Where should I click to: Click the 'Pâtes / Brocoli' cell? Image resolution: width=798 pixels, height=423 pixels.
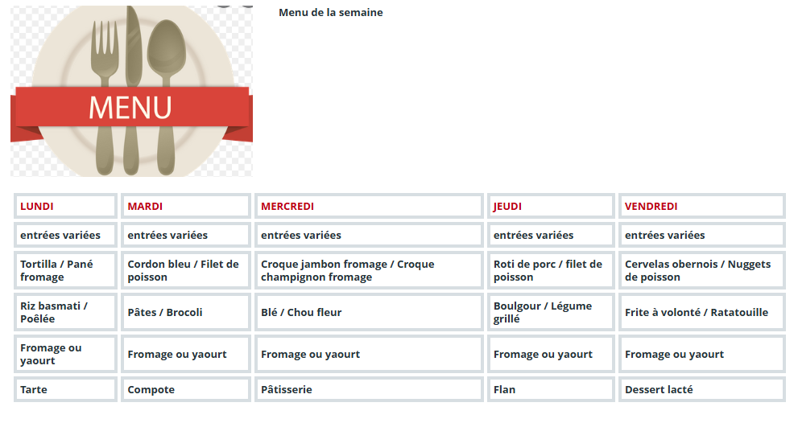point(186,312)
